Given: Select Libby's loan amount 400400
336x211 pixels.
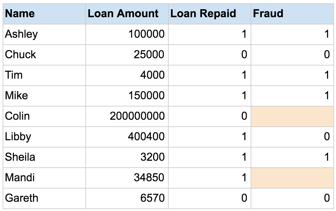Looking at the screenshot, I should click(x=127, y=137).
